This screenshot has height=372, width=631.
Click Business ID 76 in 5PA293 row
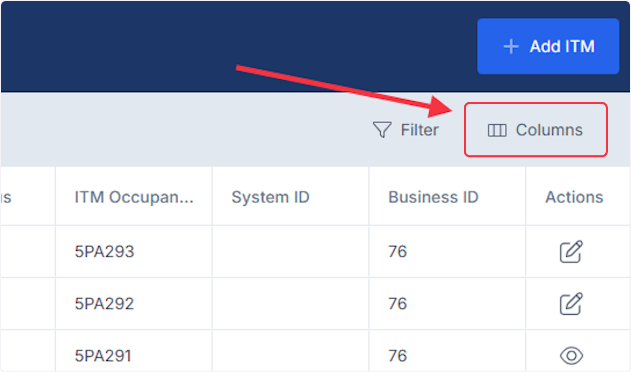click(447, 252)
